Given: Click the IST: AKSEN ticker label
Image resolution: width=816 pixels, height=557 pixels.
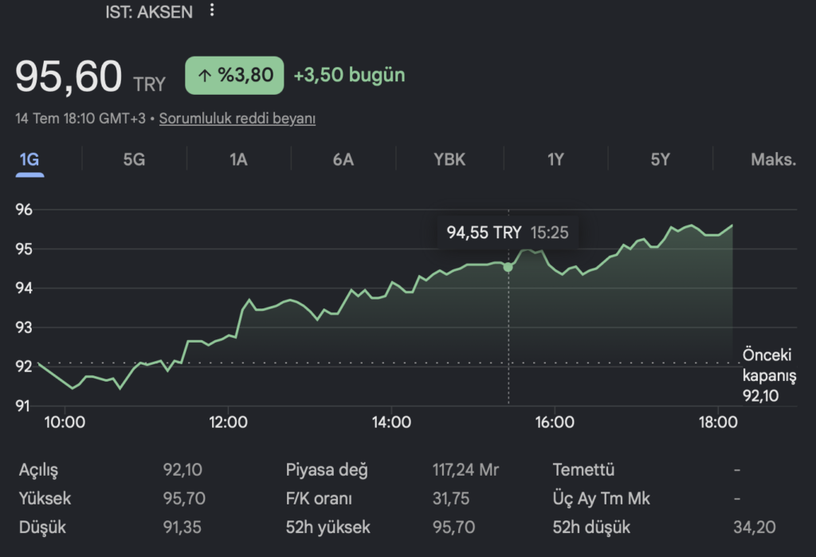Looking at the screenshot, I should click(149, 11).
